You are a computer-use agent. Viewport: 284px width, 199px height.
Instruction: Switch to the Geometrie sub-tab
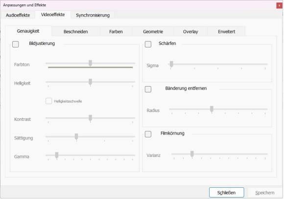click(x=153, y=32)
